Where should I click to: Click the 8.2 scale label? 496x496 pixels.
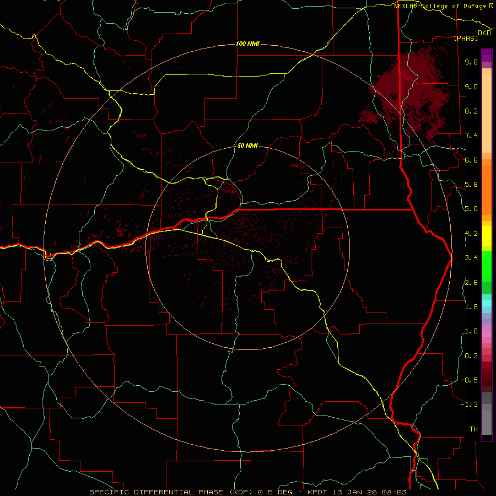point(471,111)
